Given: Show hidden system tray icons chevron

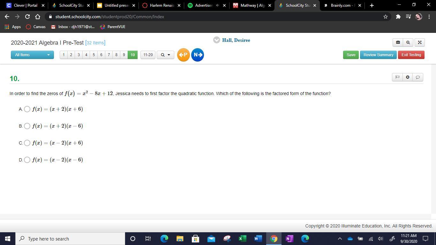Looking at the screenshot, I should [x=340, y=239].
